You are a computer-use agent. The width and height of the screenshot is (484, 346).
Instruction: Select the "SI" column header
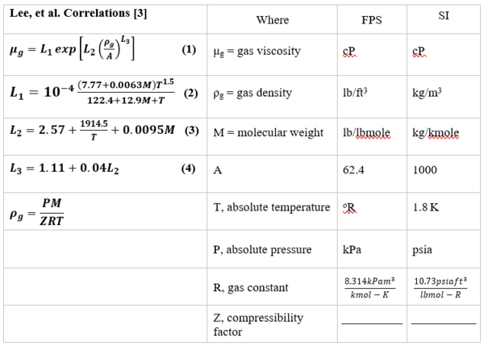click(444, 15)
